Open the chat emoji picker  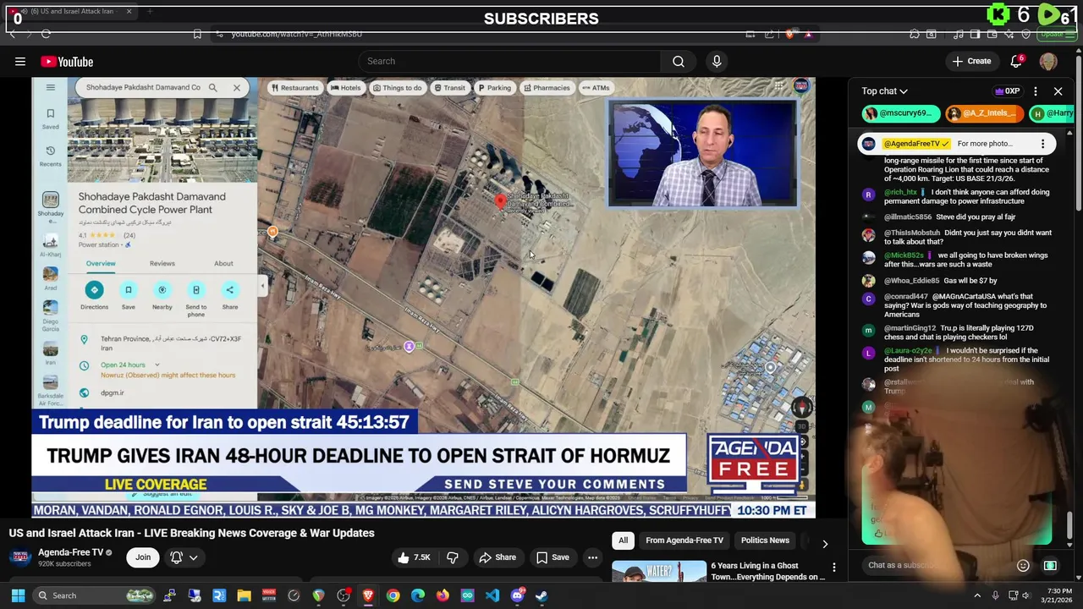1023,565
